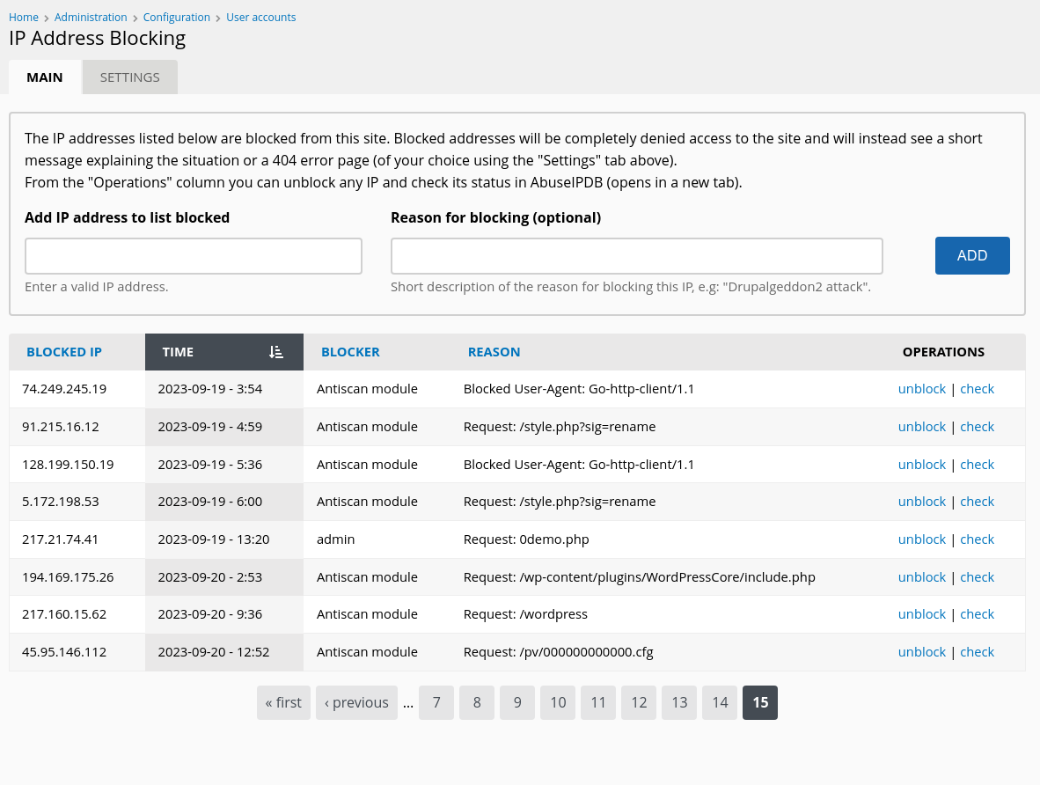Focus the Add IP address input field

pyautogui.click(x=194, y=256)
